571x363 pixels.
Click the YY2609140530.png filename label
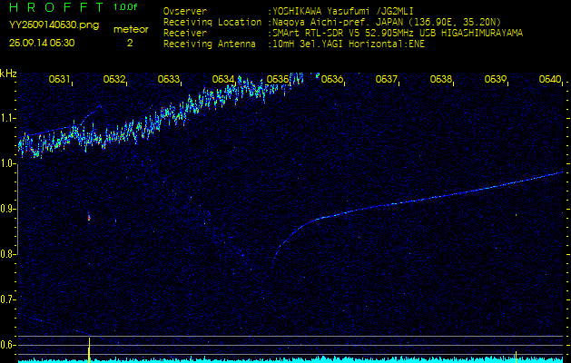[x=43, y=25]
